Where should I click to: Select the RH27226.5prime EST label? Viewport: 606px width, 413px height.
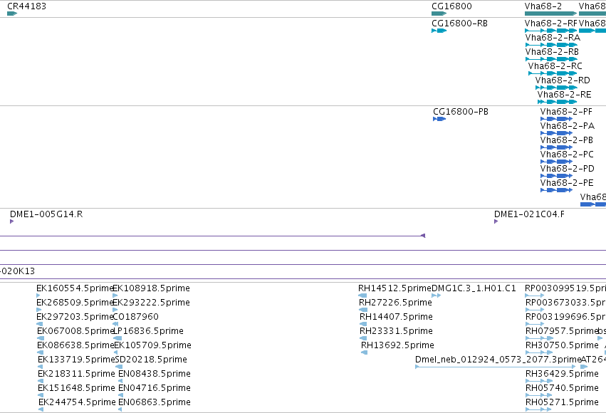coord(395,303)
